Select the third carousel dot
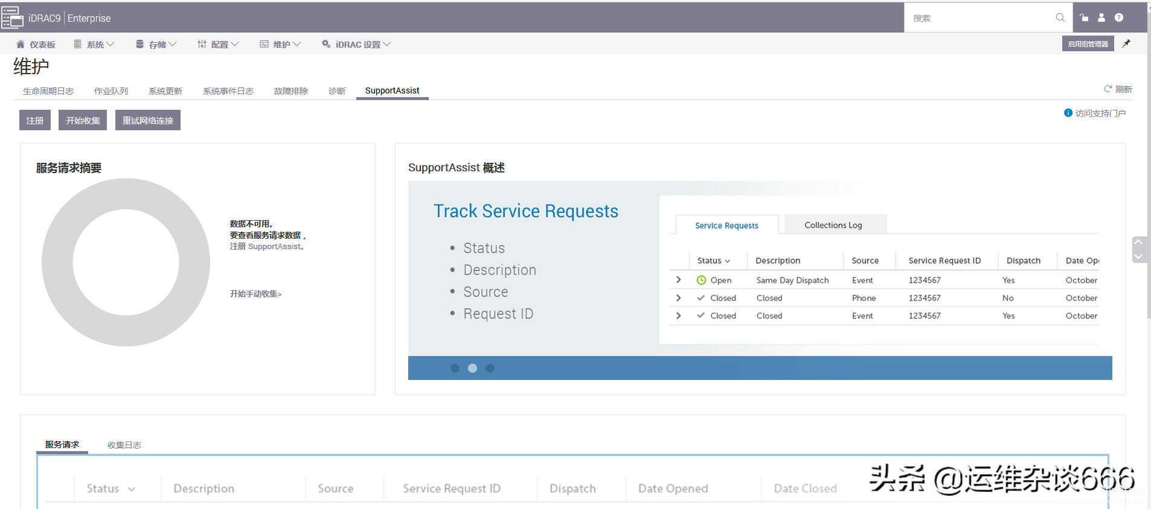1151x509 pixels. click(x=490, y=368)
